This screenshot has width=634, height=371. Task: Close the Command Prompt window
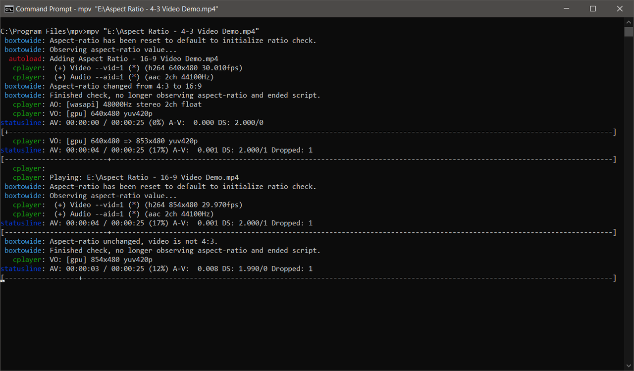[x=620, y=8]
